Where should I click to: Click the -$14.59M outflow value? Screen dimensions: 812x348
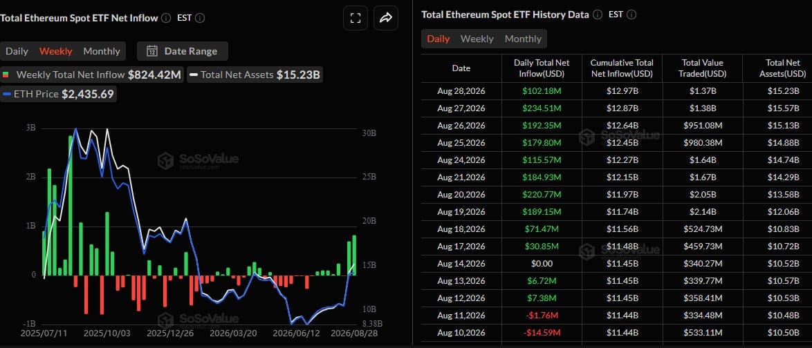[x=542, y=333]
